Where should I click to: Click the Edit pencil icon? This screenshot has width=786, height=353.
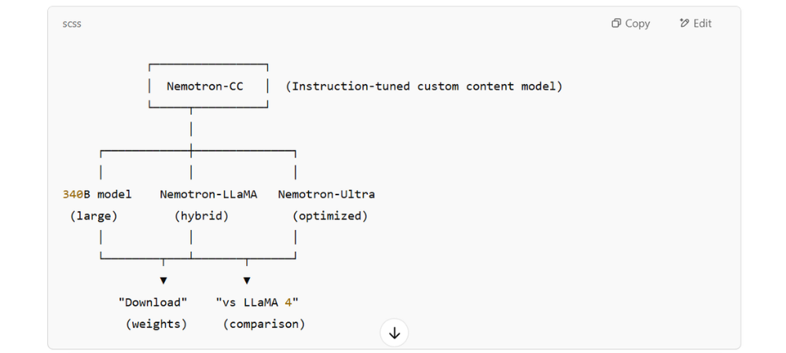(x=684, y=24)
